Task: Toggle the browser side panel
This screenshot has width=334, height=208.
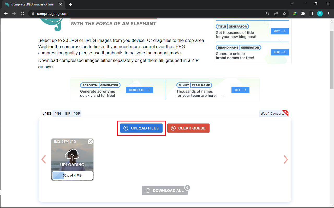Action: [x=311, y=14]
